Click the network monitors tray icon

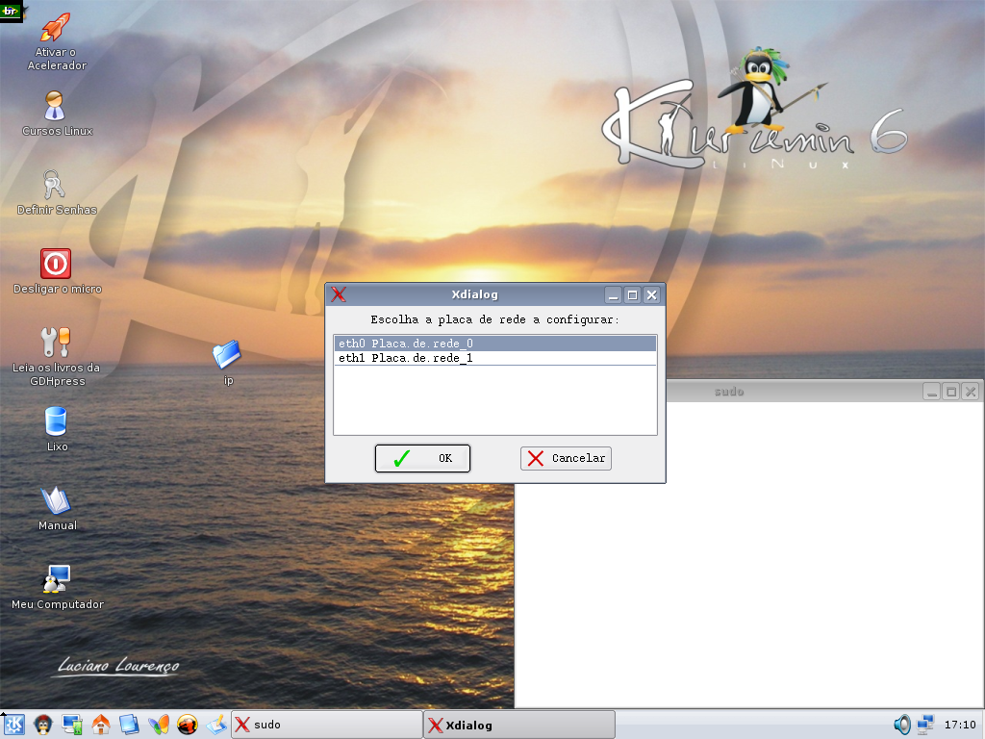coord(925,725)
